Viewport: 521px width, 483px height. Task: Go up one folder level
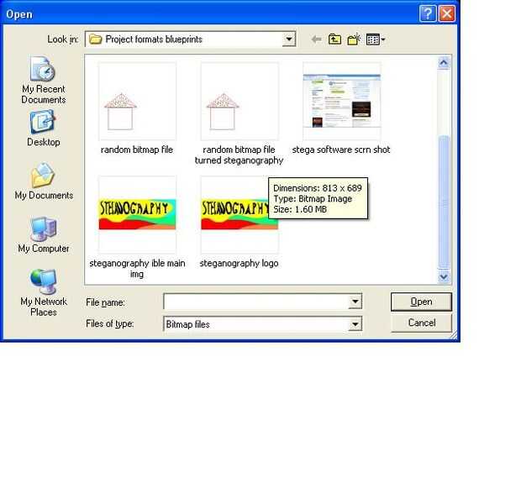click(x=334, y=39)
